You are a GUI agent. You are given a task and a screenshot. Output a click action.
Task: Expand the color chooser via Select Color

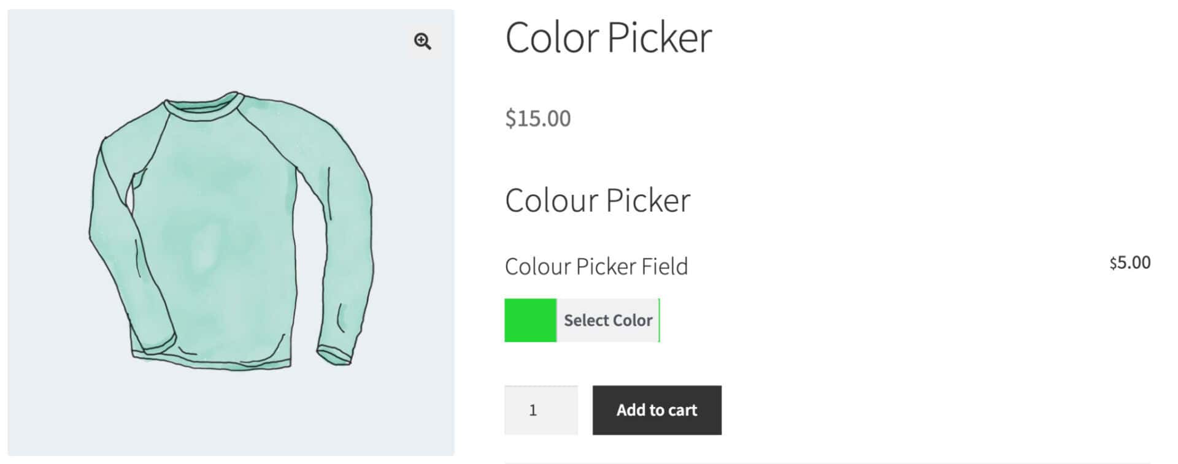(x=608, y=320)
